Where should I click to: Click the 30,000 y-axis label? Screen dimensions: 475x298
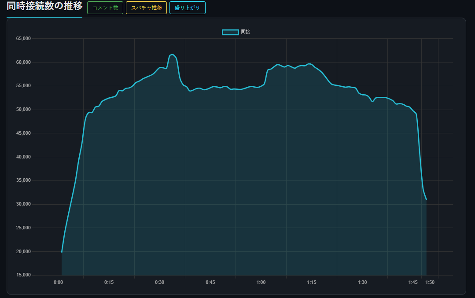[23, 204]
